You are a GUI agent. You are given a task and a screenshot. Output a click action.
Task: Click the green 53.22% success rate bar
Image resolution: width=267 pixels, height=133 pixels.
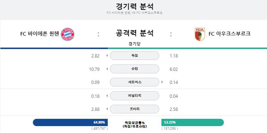192,122
